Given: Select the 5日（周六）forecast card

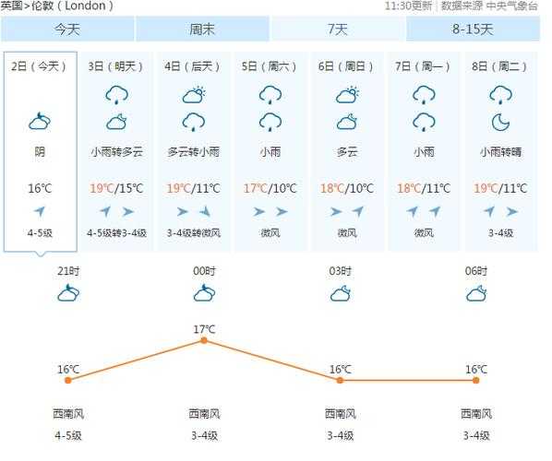Looking at the screenshot, I should [x=270, y=151].
